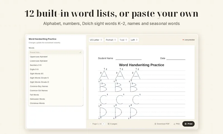Select Uppercase Alphabet preset list

[56, 57]
